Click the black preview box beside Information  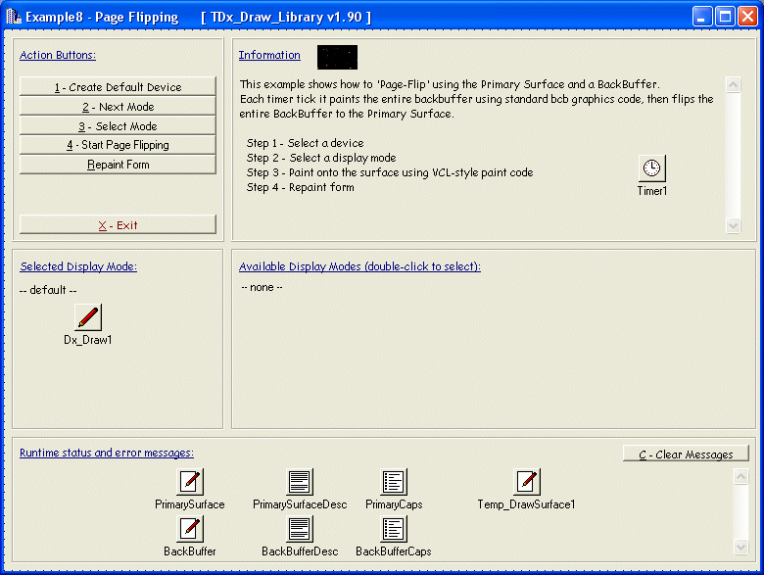point(337,57)
